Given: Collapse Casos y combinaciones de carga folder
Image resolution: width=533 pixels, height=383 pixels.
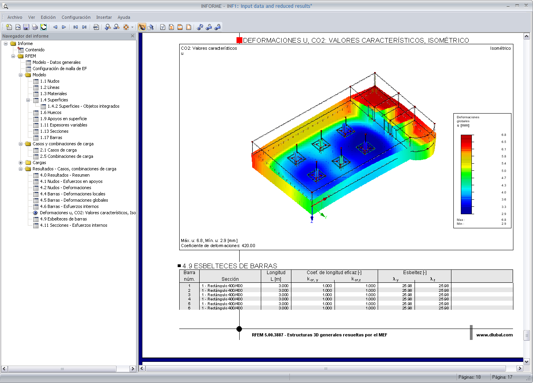Looking at the screenshot, I should coord(21,144).
